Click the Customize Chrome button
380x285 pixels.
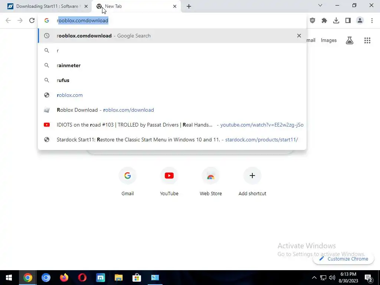coord(343,259)
